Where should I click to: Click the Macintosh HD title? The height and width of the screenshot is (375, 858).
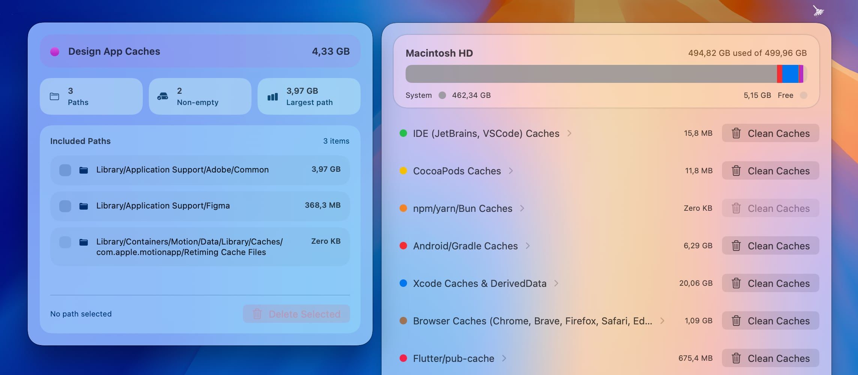click(x=439, y=53)
